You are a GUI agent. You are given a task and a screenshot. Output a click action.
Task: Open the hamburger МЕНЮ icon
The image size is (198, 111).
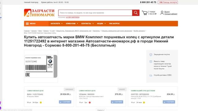27,23
